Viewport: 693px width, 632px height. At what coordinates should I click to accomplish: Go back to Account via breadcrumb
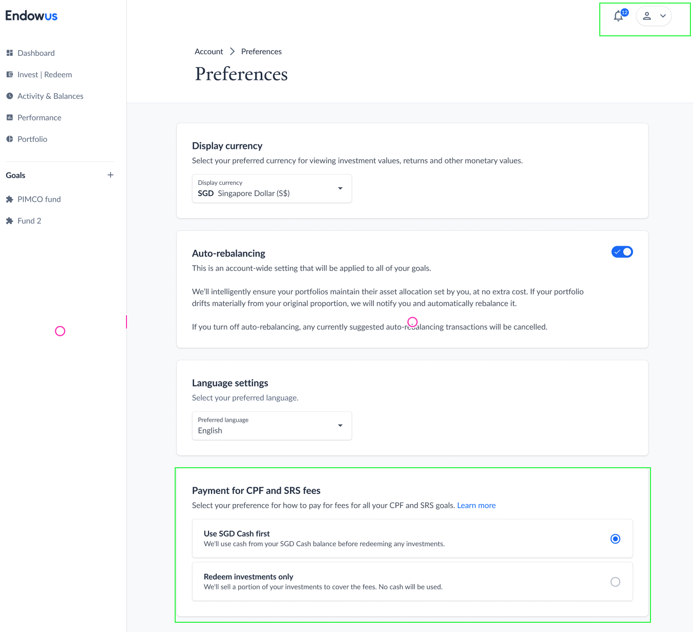coord(208,52)
